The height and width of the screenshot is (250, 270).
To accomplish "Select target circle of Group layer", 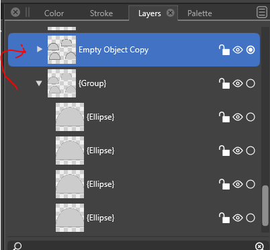I will click(251, 83).
